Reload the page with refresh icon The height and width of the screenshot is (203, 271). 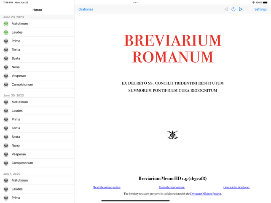click(x=233, y=9)
